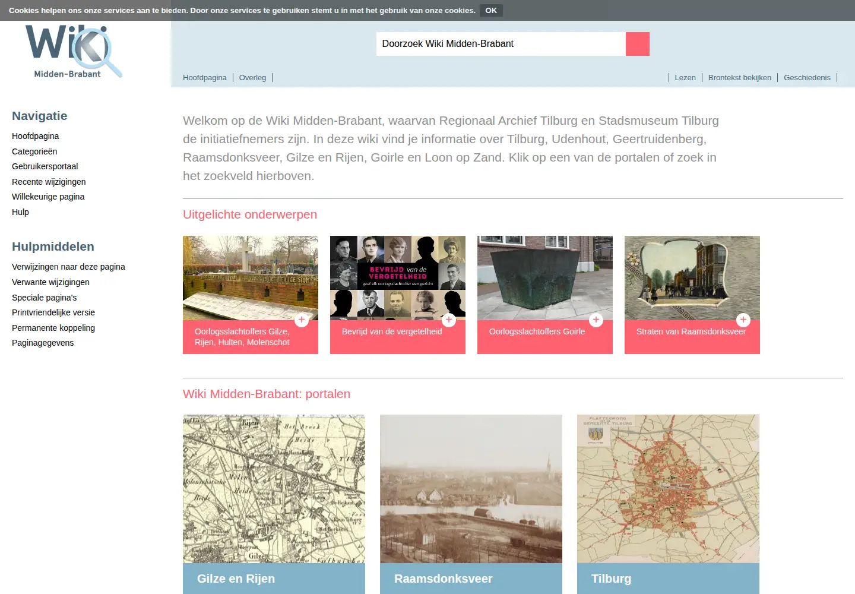
Task: Open Permanente koppeling link
Action: [x=53, y=328]
